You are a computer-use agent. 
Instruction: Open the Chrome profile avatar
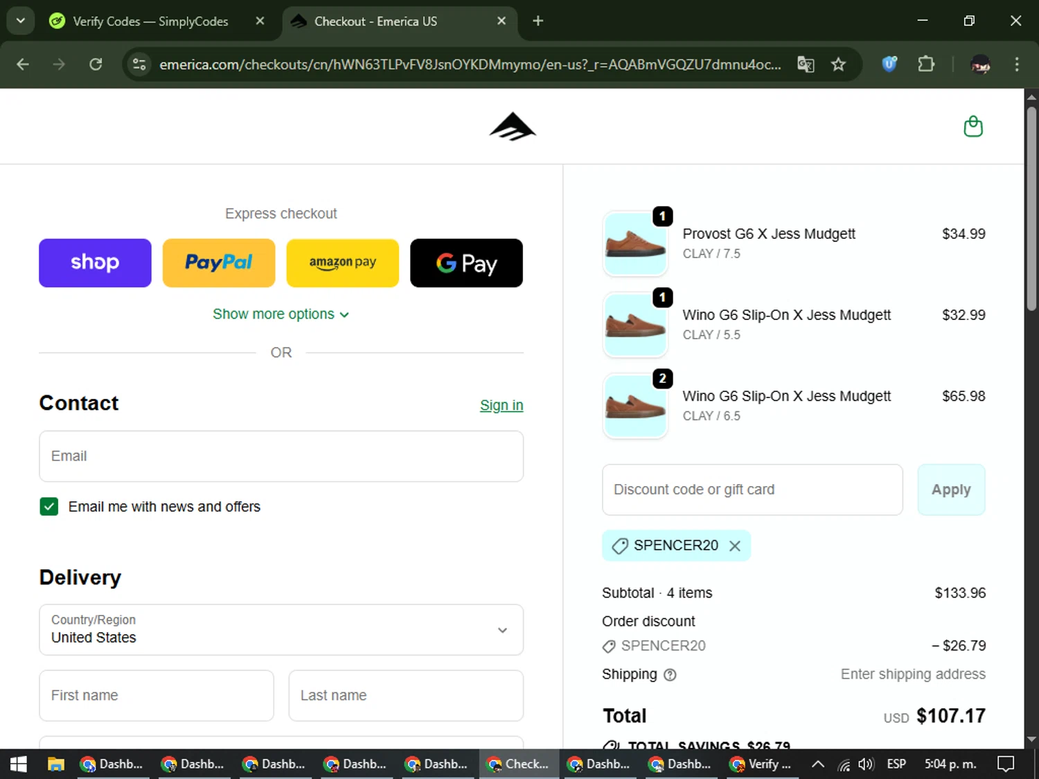point(980,64)
